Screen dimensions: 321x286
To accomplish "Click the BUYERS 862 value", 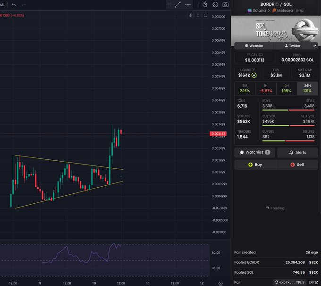I will tap(266, 137).
